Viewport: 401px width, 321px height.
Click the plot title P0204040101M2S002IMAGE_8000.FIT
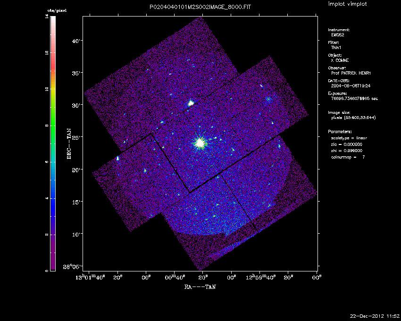(x=200, y=7)
